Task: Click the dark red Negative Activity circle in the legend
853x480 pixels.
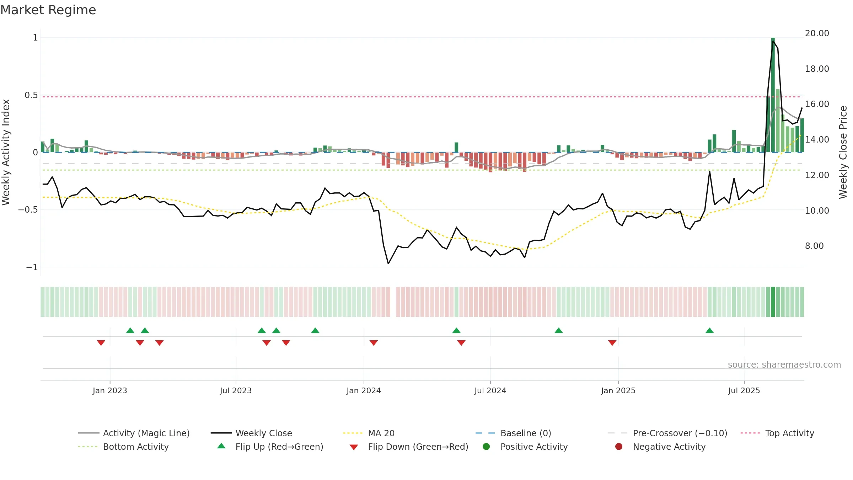Action: click(619, 447)
